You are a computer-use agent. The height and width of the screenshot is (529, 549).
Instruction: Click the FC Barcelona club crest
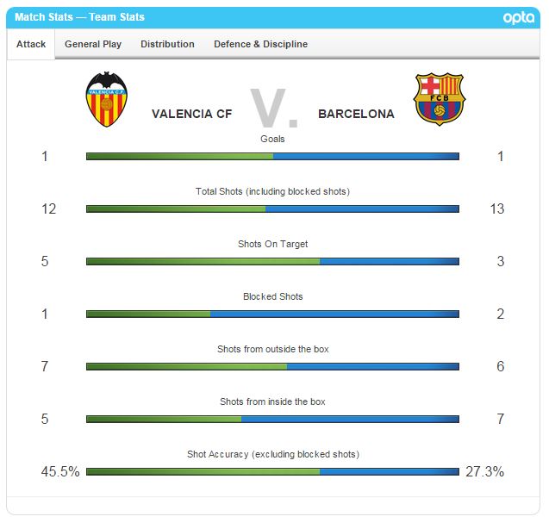(440, 99)
